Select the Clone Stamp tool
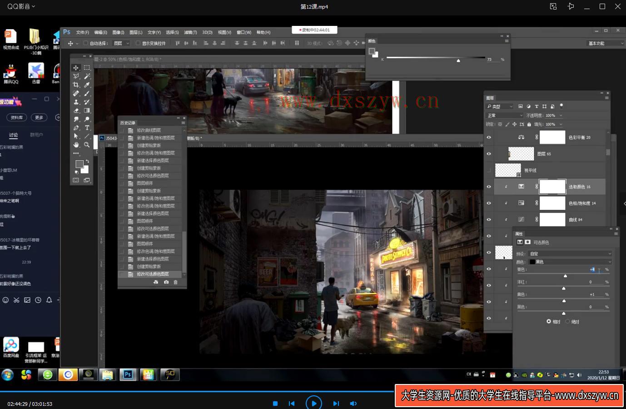626x409 pixels. pos(76,102)
